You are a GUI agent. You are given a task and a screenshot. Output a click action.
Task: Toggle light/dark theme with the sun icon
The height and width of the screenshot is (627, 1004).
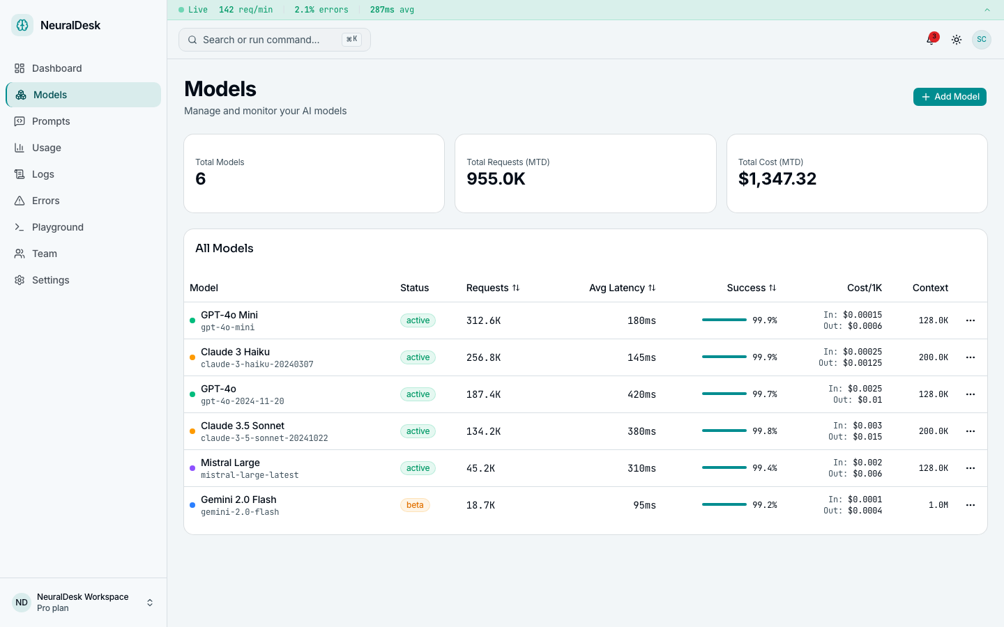[x=957, y=40]
